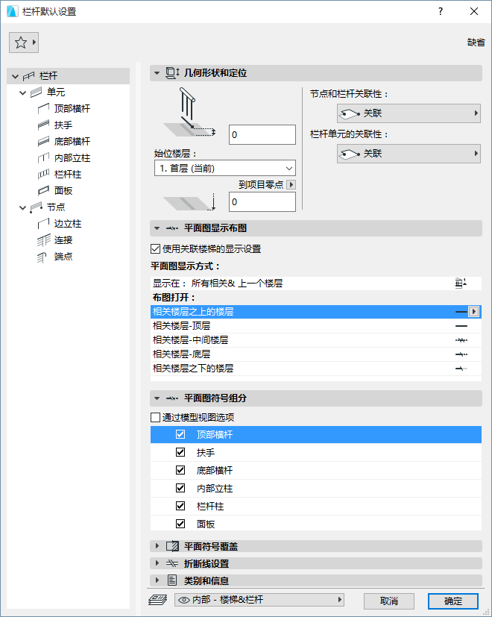The image size is (492, 617).
Task: Click the 面板 panel tree icon
Action: [44, 191]
